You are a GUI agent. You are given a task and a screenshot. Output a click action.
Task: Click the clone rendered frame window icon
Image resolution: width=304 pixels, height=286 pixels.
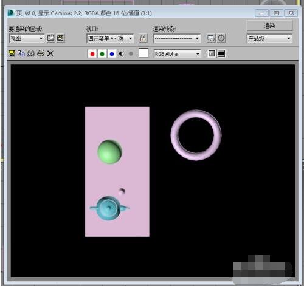[31, 53]
